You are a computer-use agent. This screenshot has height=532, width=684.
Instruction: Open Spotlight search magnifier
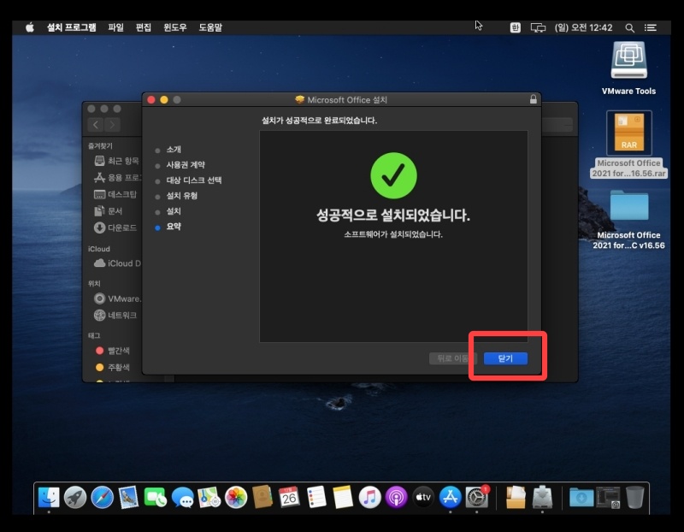(x=629, y=28)
